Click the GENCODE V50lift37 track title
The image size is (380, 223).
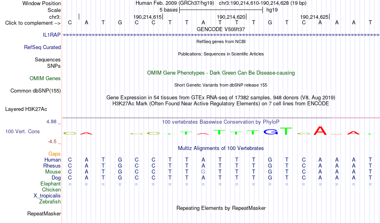[221, 29]
